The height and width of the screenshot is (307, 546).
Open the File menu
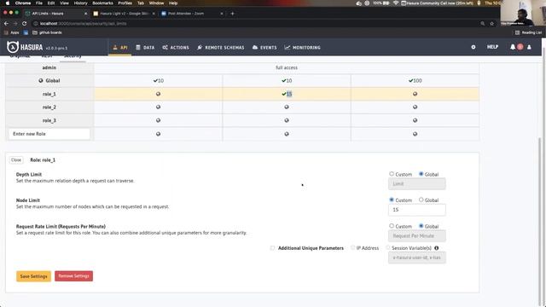tap(39, 3)
